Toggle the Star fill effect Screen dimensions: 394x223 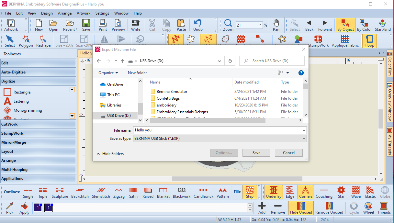[x=341, y=193]
